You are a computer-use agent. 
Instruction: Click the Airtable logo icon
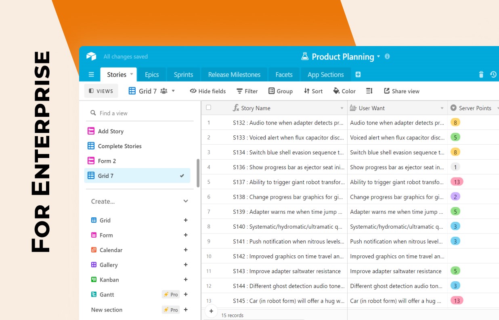(91, 57)
